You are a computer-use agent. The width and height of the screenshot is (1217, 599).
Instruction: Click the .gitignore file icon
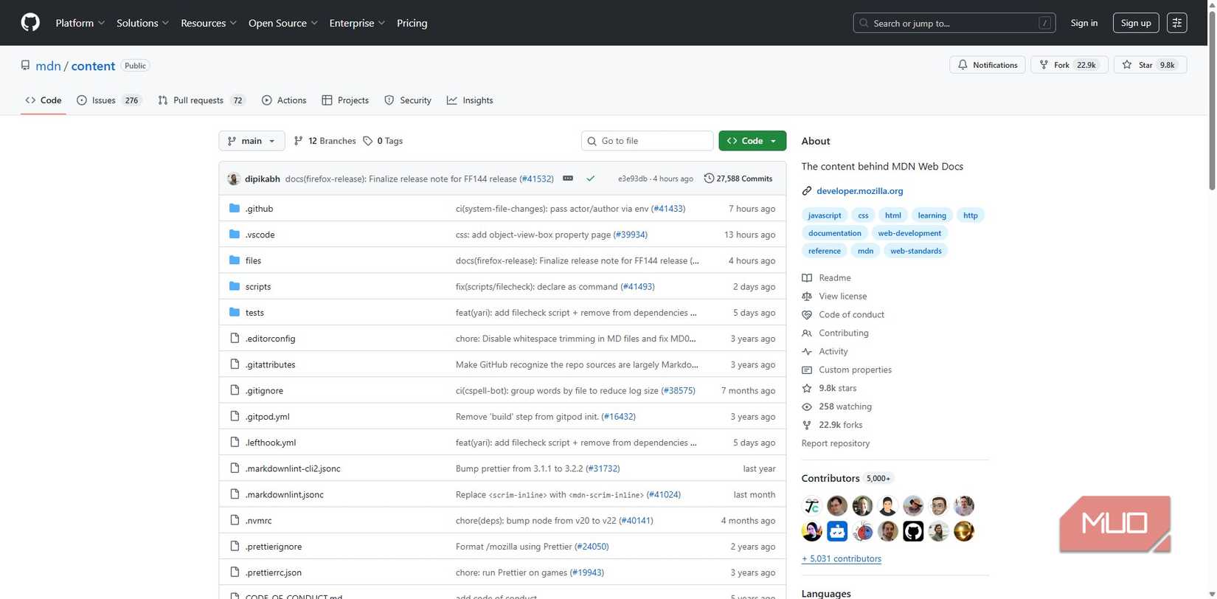pos(235,390)
